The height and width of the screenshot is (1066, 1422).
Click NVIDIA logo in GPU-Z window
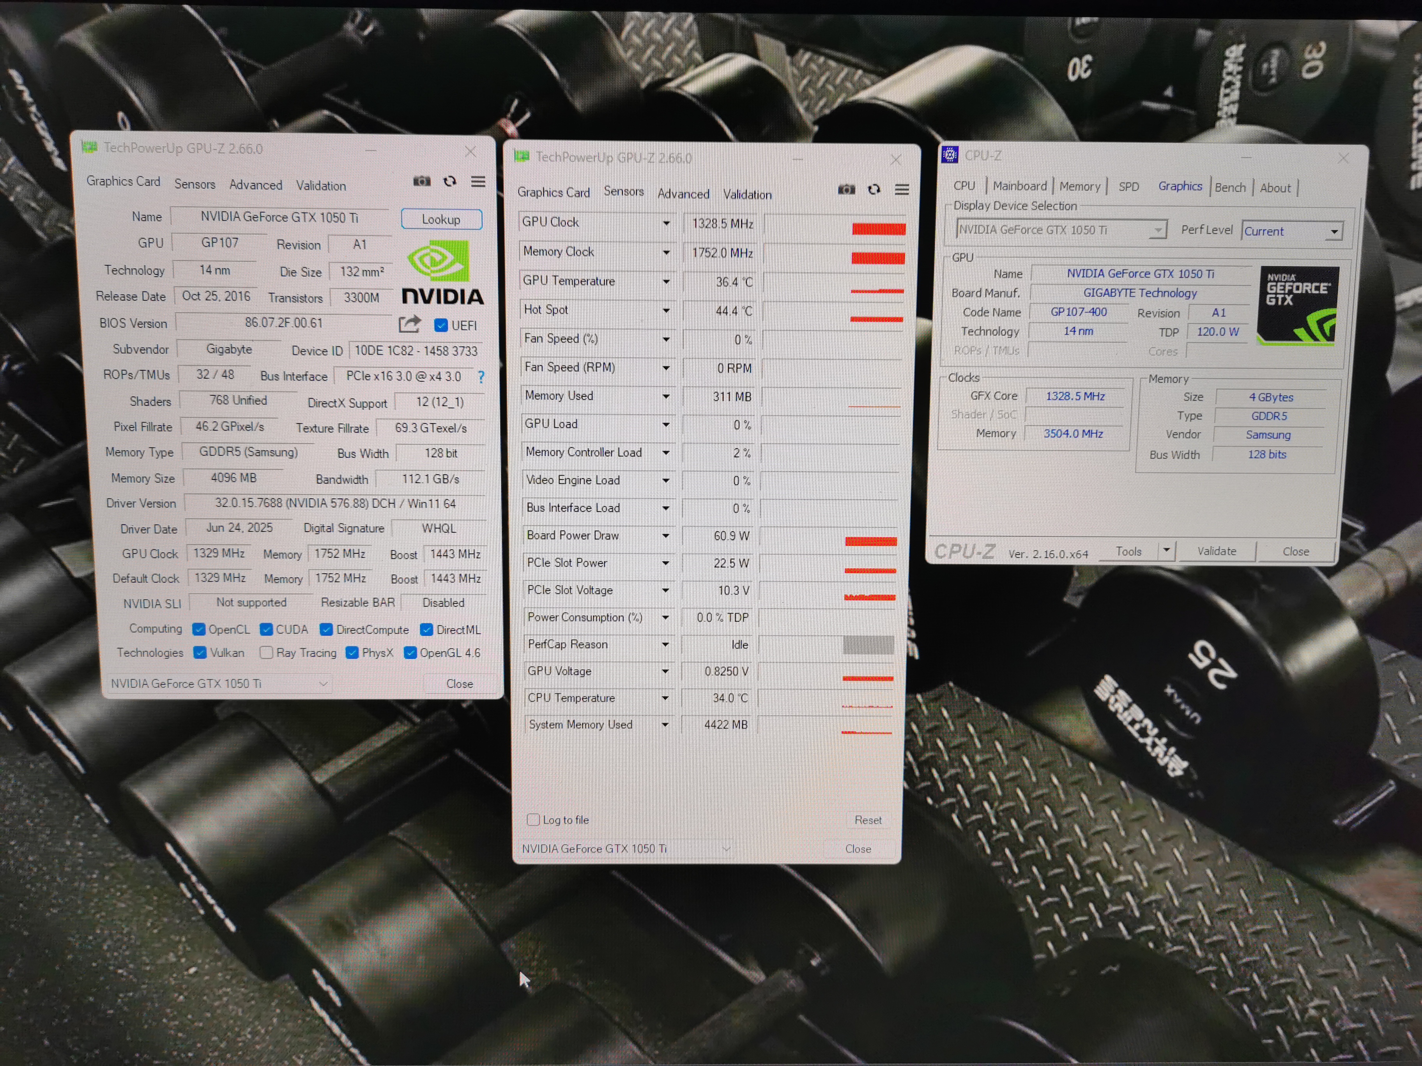[443, 273]
